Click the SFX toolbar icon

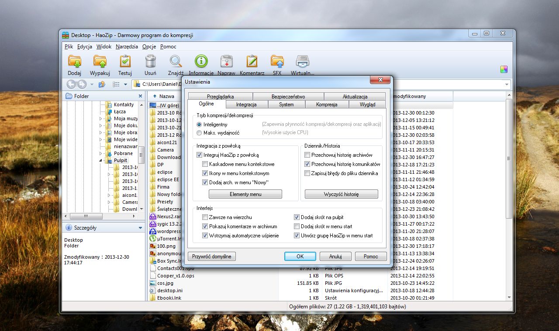point(277,61)
